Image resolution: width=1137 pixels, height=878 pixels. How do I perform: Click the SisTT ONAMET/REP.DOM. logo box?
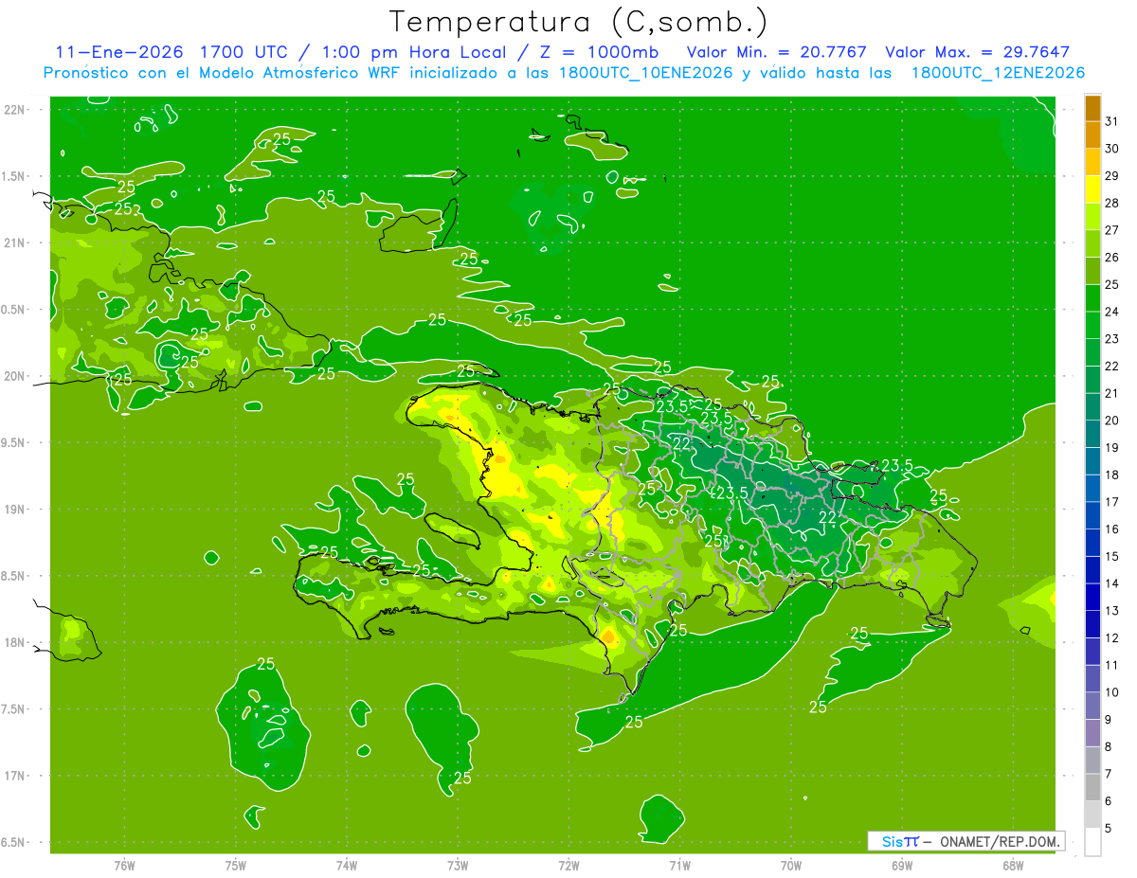tap(966, 841)
